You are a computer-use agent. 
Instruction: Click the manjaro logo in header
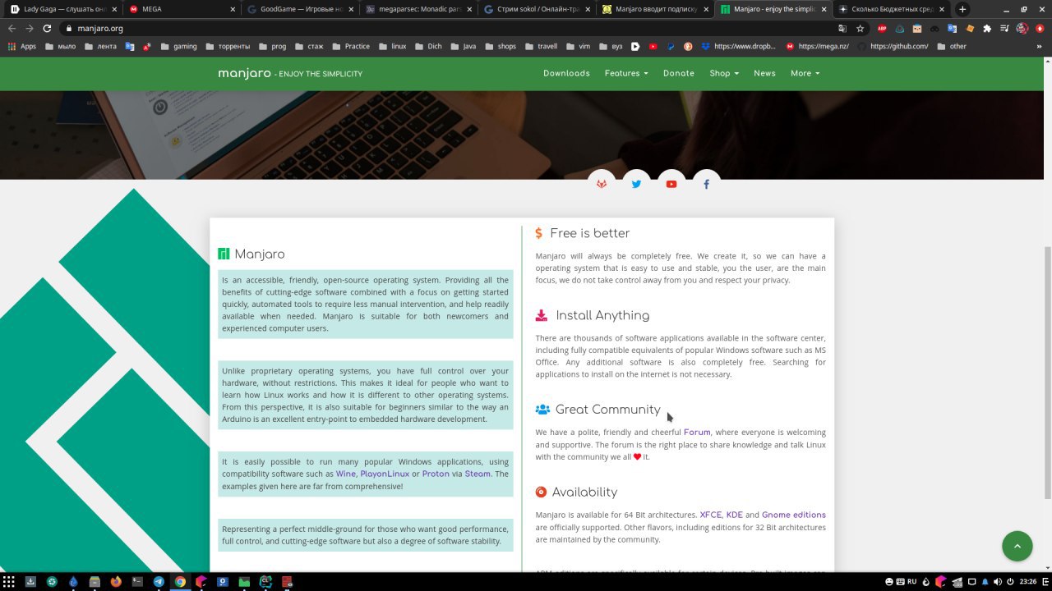244,73
